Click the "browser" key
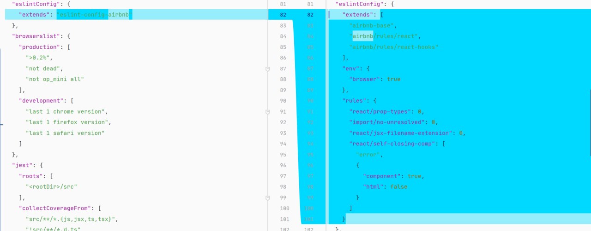The height and width of the screenshot is (231, 591). point(364,79)
